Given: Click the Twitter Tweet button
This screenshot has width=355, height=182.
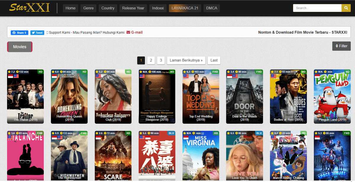Looking at the screenshot, I should [x=37, y=33].
